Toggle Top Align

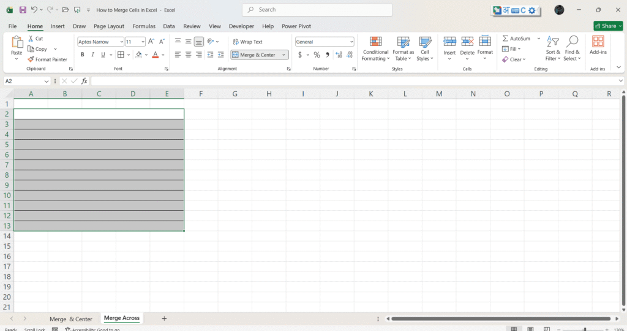[x=178, y=41]
